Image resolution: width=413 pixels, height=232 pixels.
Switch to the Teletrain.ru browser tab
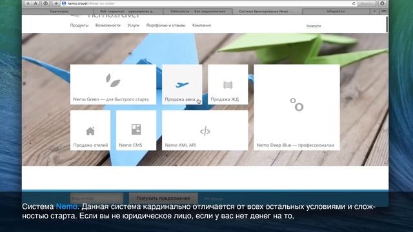tap(198, 12)
